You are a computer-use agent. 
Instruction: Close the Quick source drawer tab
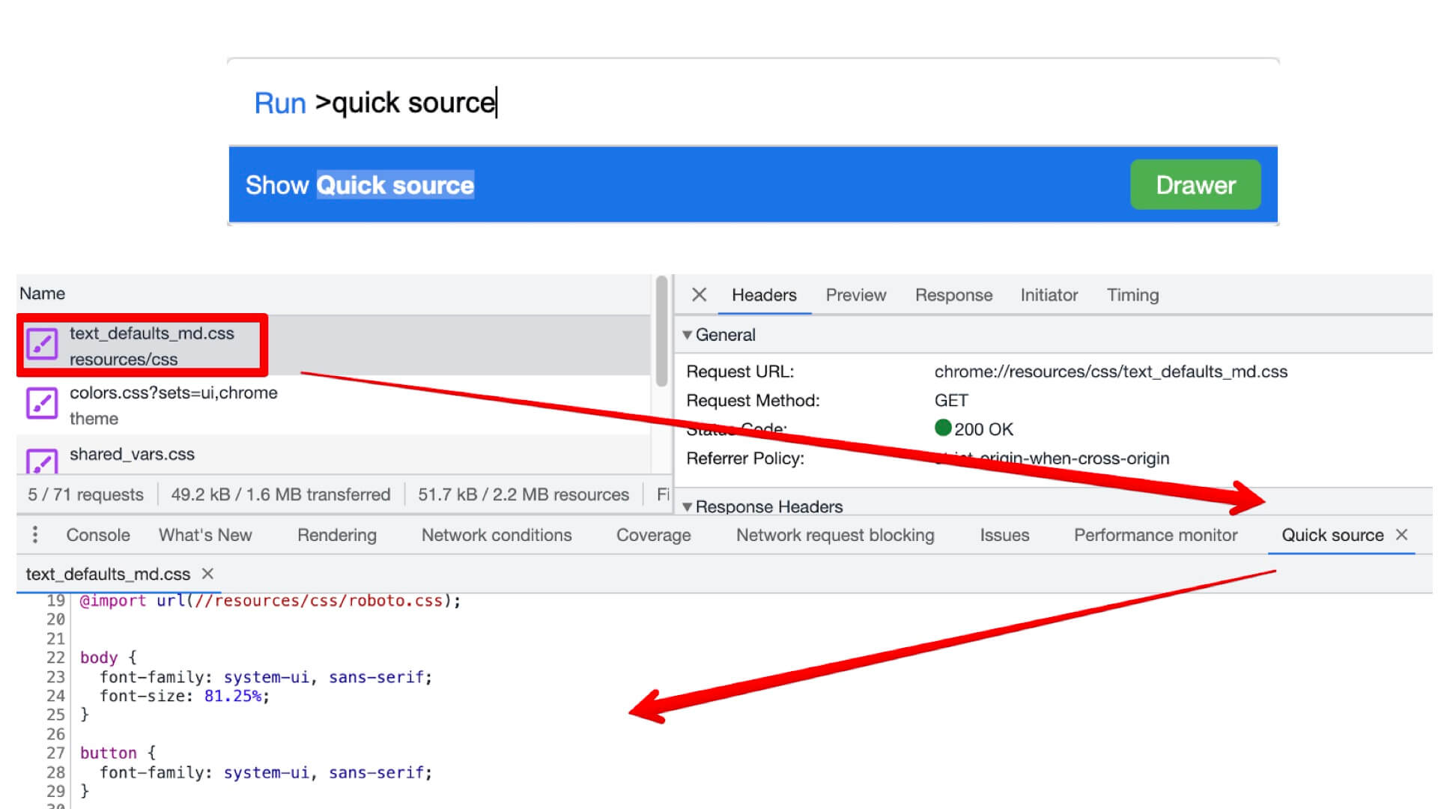[x=1403, y=535]
